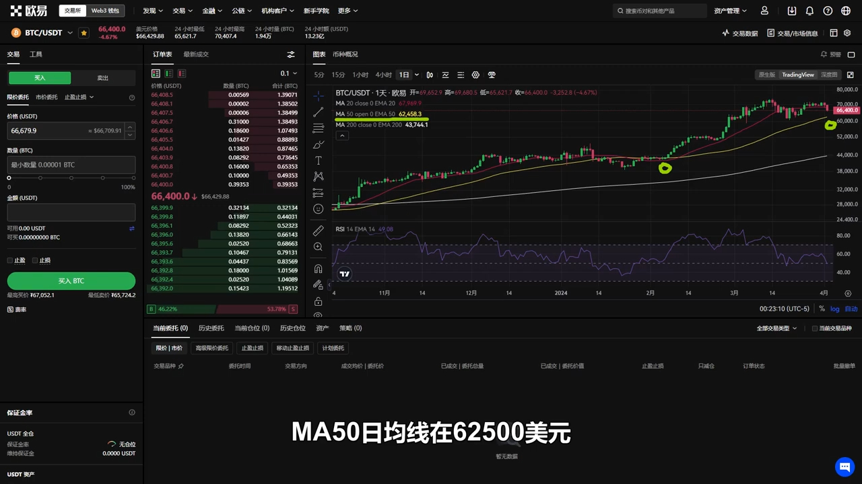The image size is (862, 484).
Task: Switch chart to 深度图 depth view
Action: click(829, 75)
